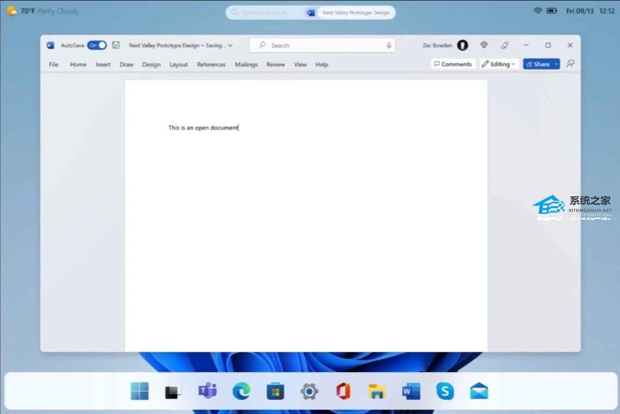Click the microphone dictate icon in search
Viewport: 620px width, 414px height.
pyautogui.click(x=389, y=46)
